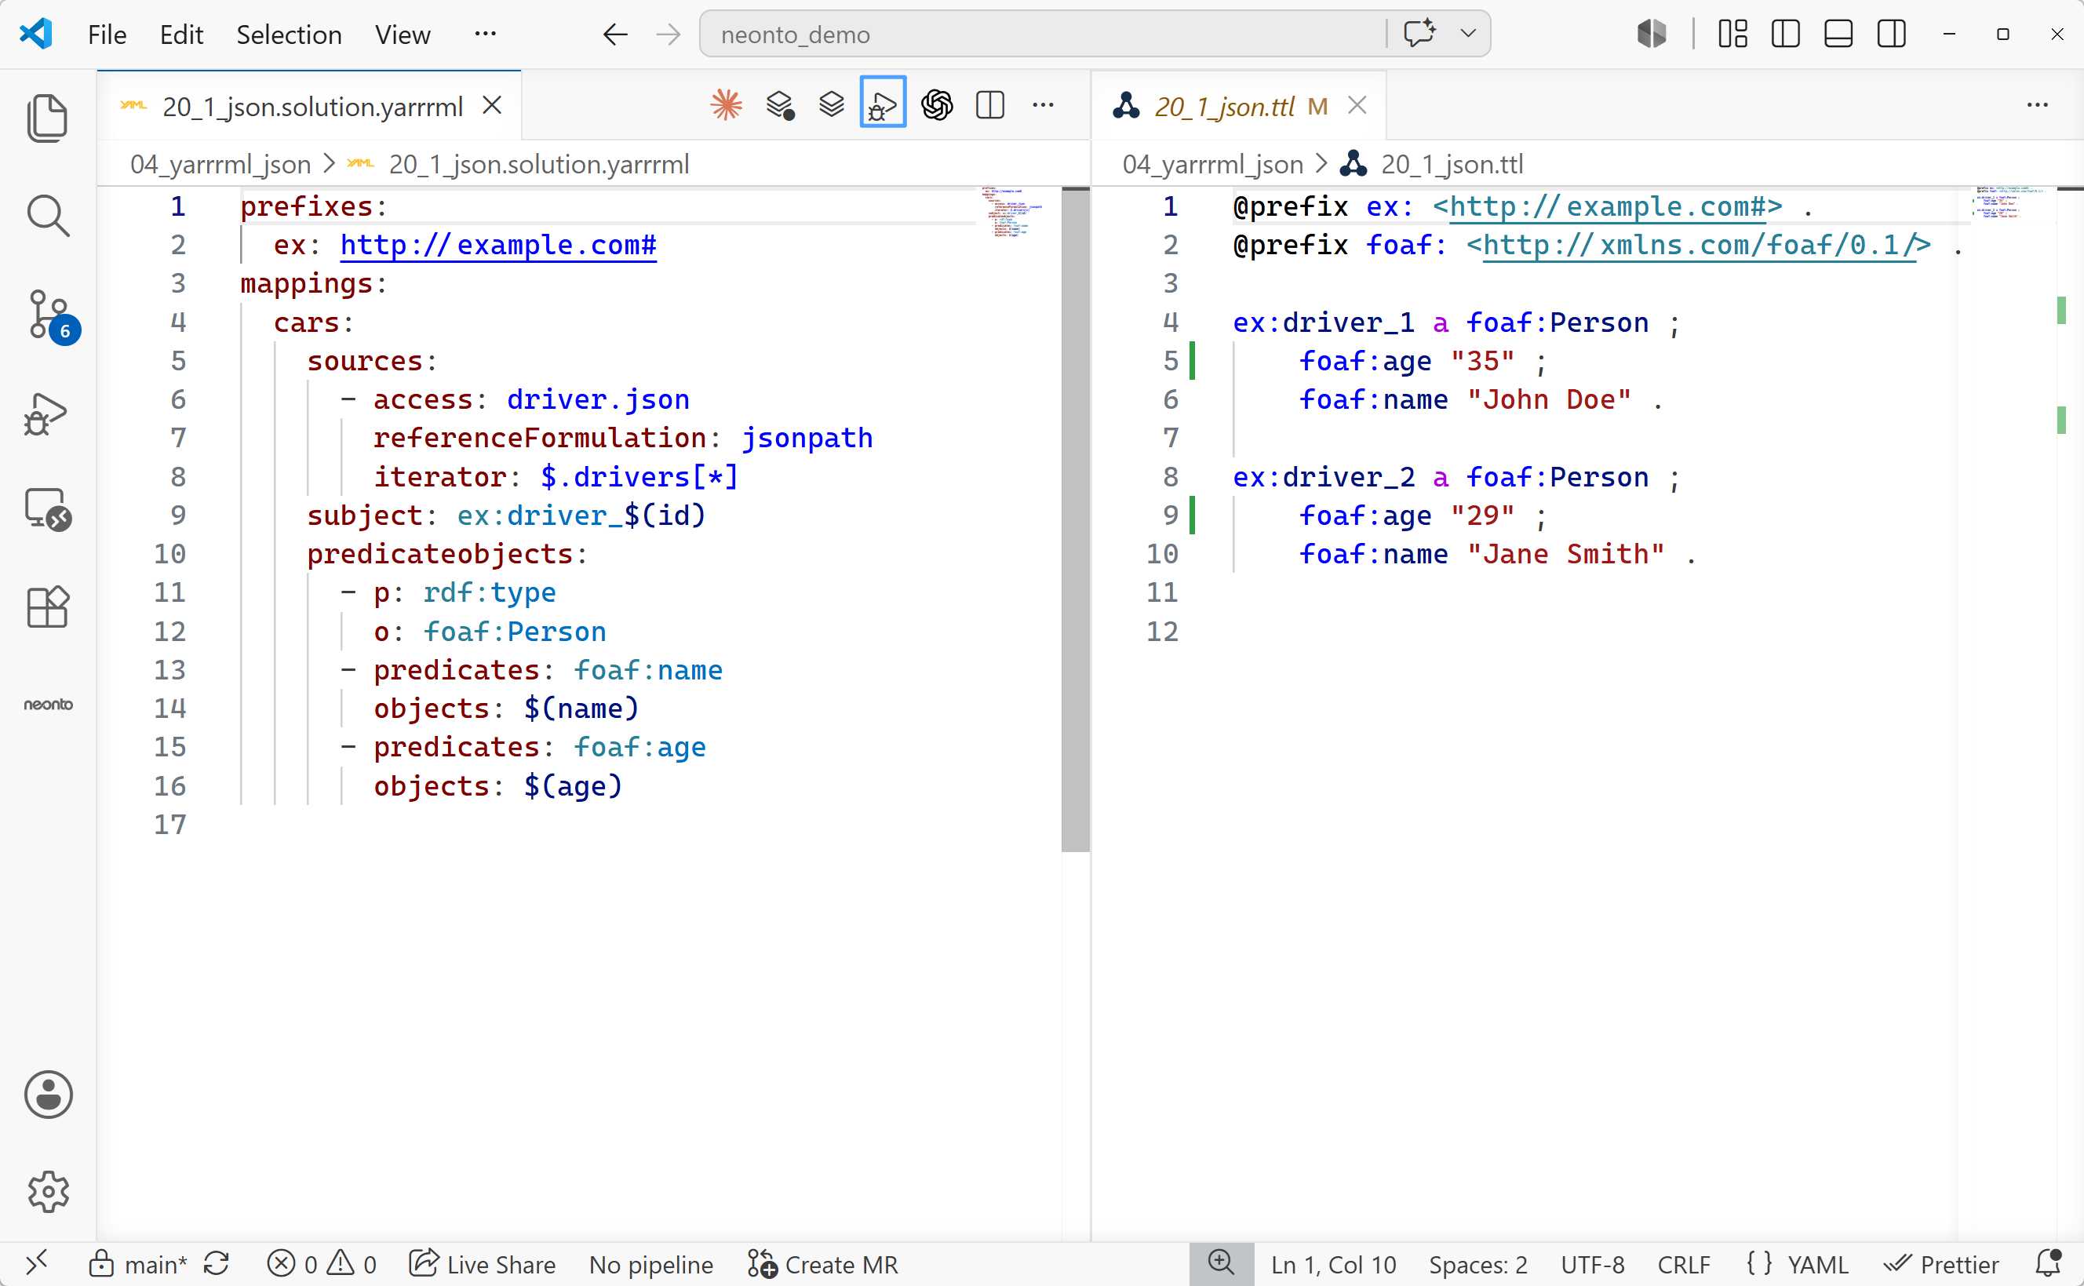Image resolution: width=2084 pixels, height=1286 pixels.
Task: Toggle the primary side bar
Action: [1786, 34]
